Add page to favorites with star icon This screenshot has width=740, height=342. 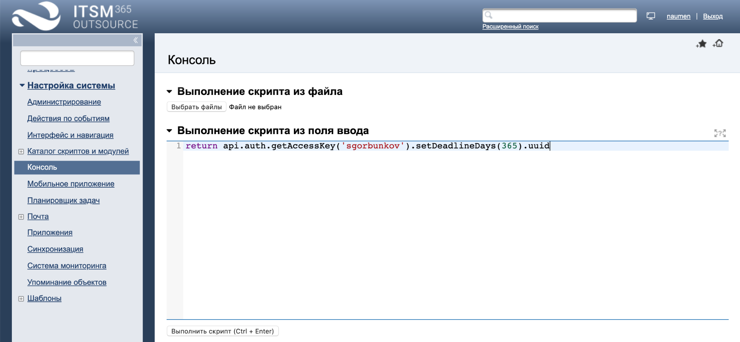[x=701, y=44]
